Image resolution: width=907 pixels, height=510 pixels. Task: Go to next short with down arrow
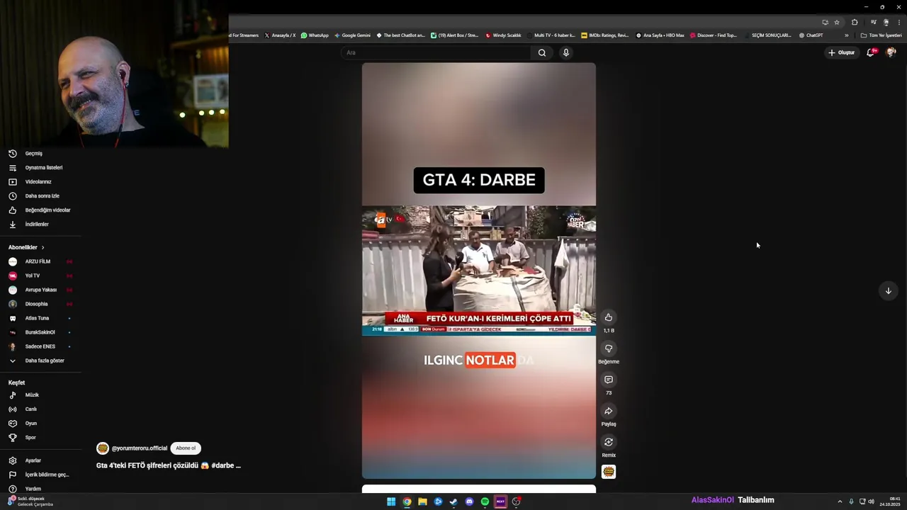pos(888,290)
